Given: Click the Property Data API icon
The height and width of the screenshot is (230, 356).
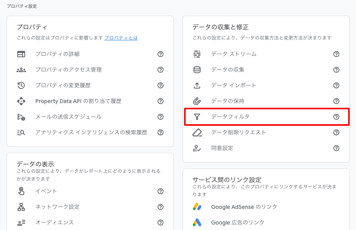Looking at the screenshot, I should click(x=21, y=101).
